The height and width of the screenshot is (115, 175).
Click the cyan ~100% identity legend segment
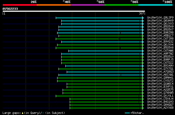tap(156, 5)
